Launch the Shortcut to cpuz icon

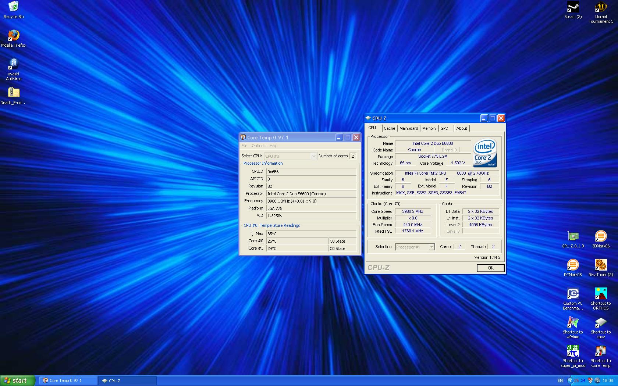click(601, 328)
